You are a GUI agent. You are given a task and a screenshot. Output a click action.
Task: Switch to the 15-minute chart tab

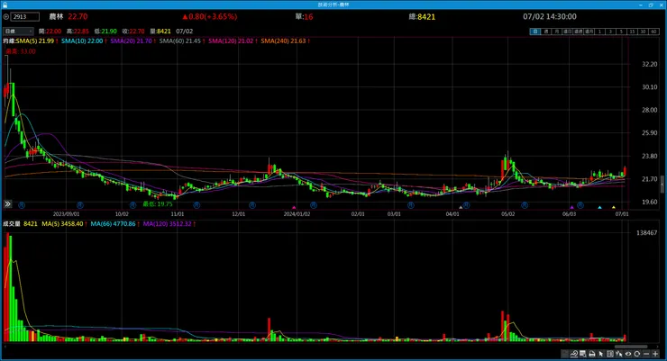(x=633, y=32)
